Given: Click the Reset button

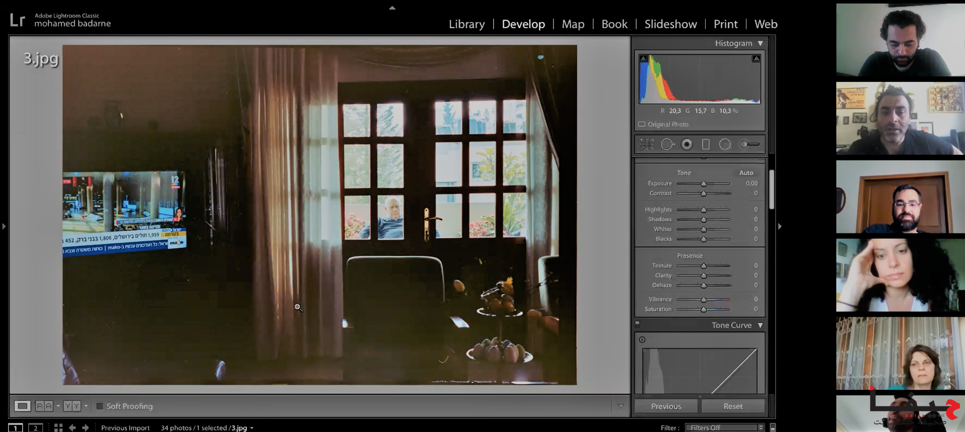Looking at the screenshot, I should (x=733, y=406).
